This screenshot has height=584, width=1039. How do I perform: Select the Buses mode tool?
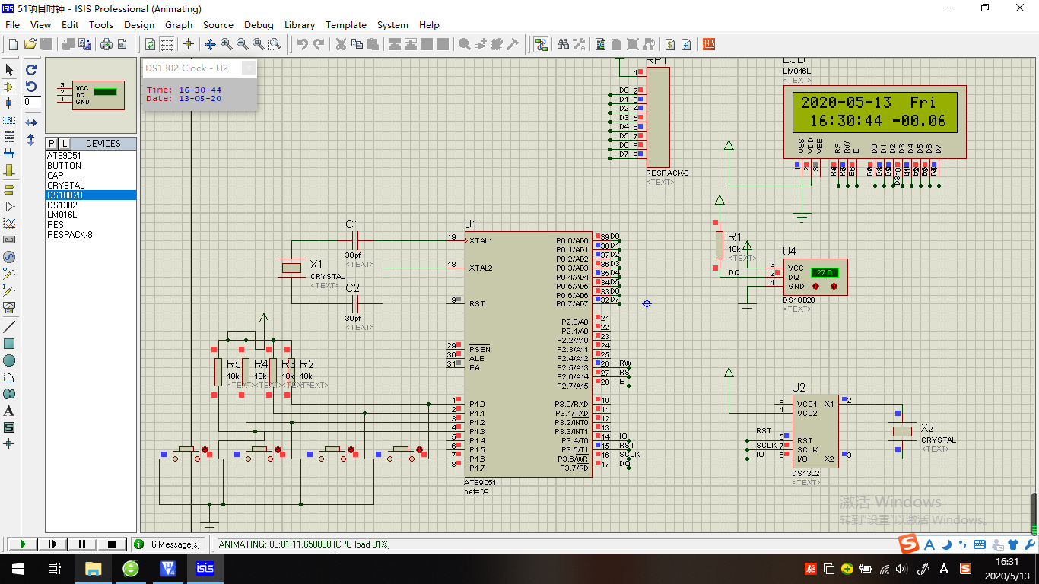click(9, 154)
